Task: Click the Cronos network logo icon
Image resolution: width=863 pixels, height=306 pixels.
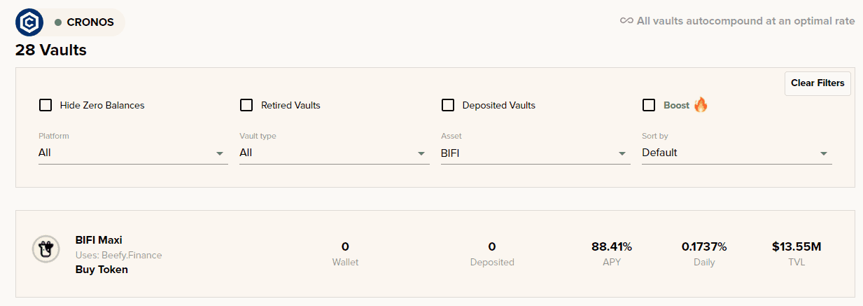Action: click(29, 22)
